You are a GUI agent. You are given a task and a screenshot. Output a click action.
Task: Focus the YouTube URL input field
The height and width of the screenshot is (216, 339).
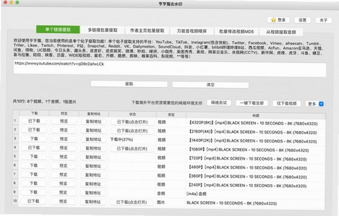(x=170, y=67)
